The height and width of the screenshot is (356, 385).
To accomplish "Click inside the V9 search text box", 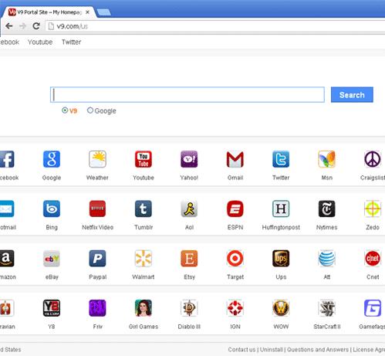I will 187,95.
